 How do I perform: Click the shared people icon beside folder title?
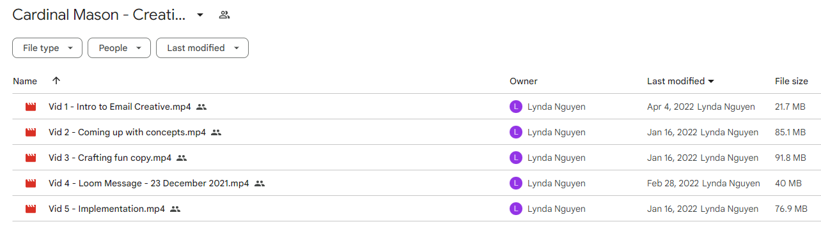pos(224,15)
